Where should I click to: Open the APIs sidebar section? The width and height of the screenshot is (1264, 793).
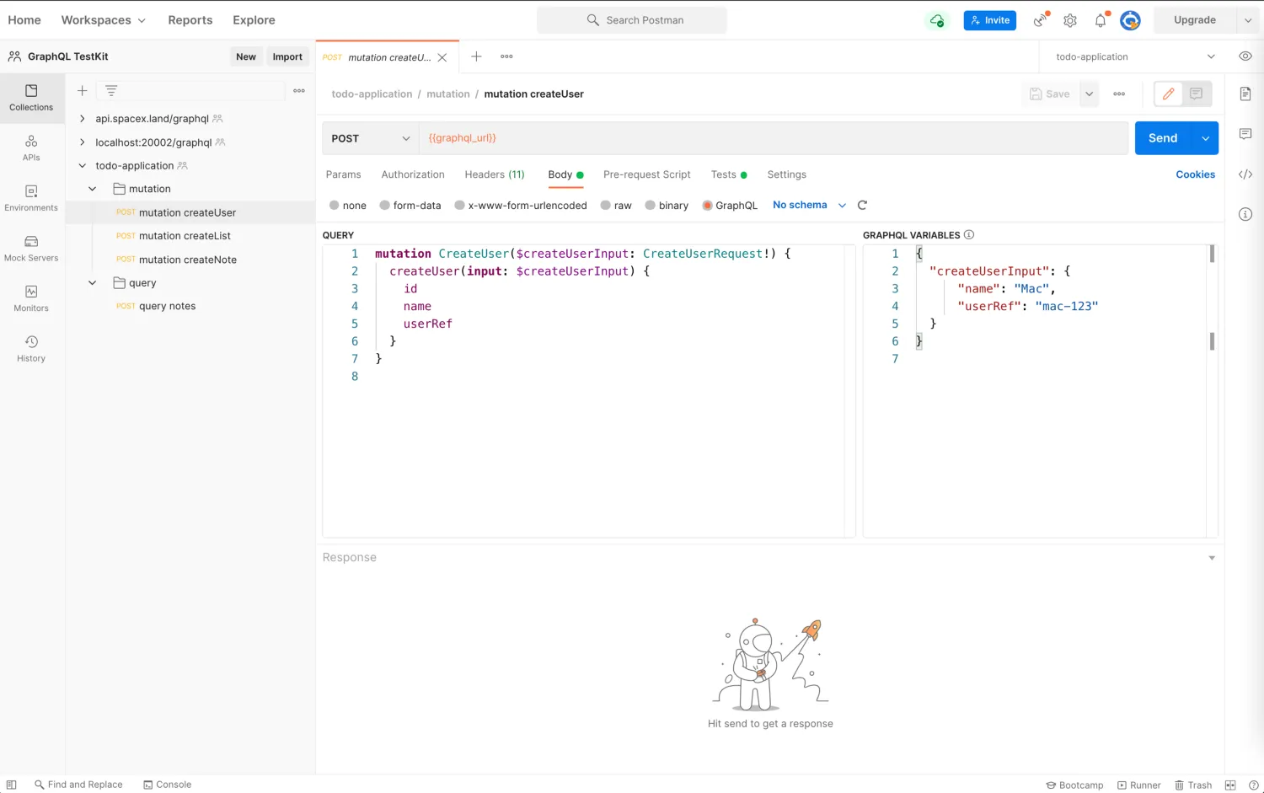click(31, 148)
